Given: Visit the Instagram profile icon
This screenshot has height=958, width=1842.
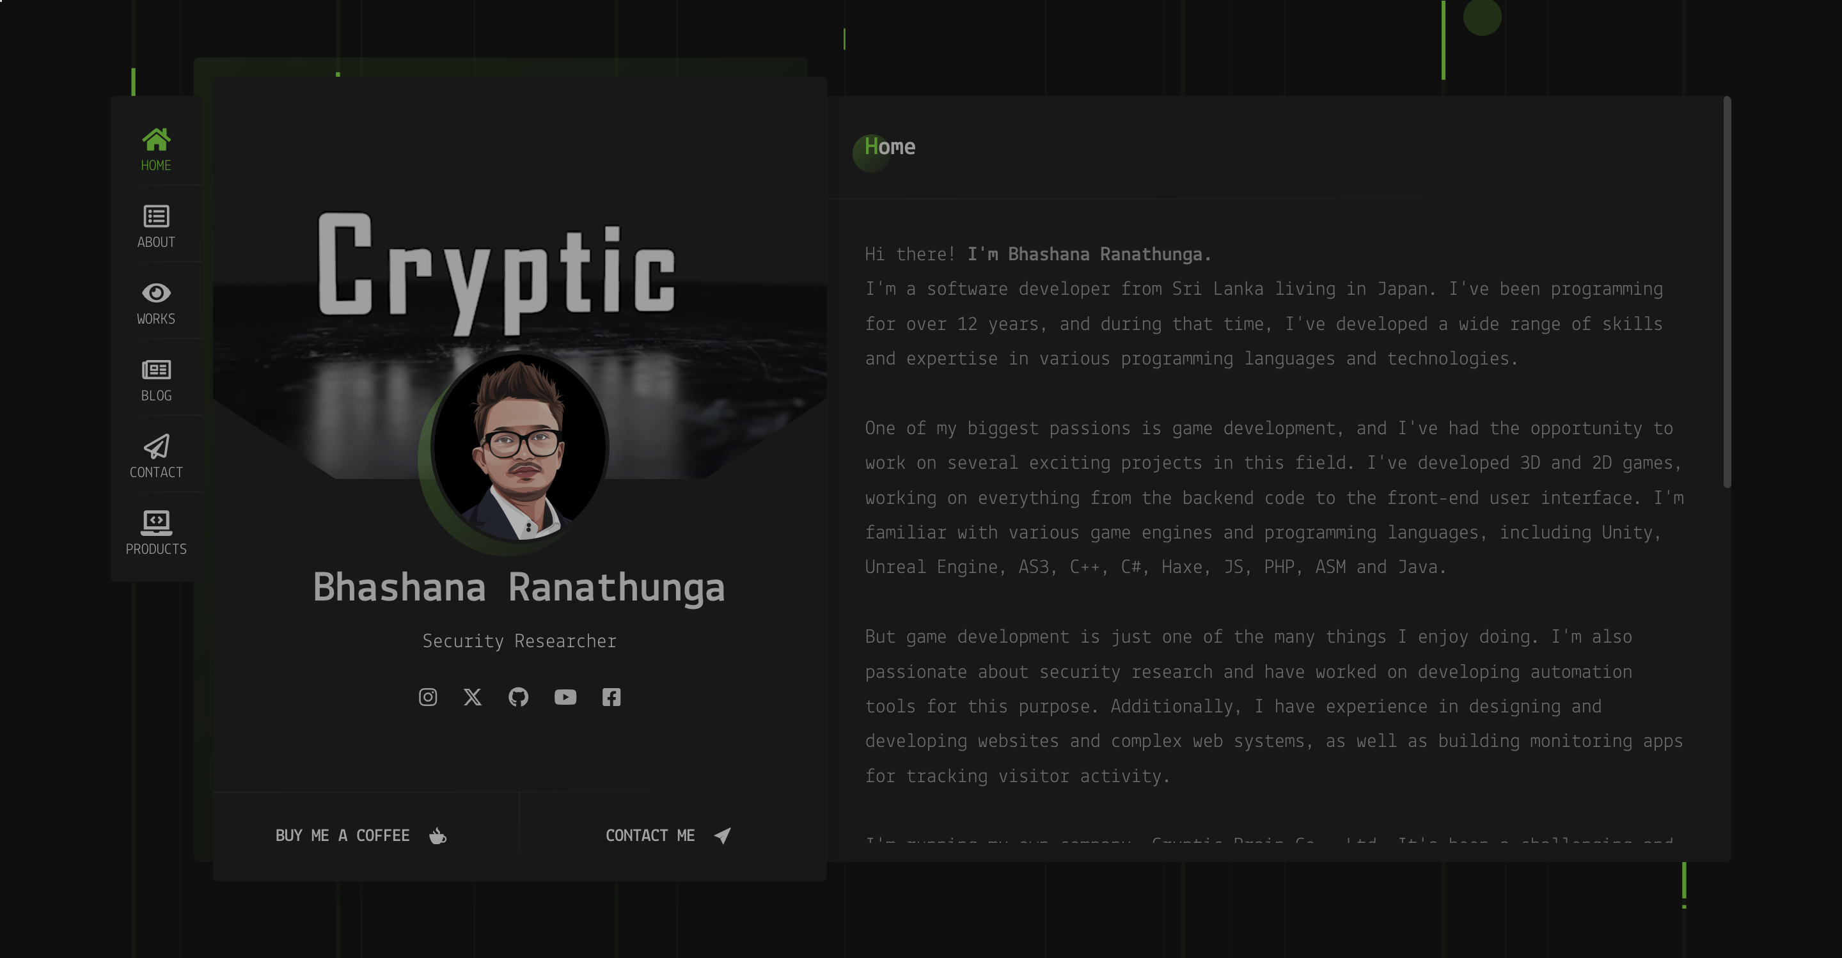Looking at the screenshot, I should point(428,697).
